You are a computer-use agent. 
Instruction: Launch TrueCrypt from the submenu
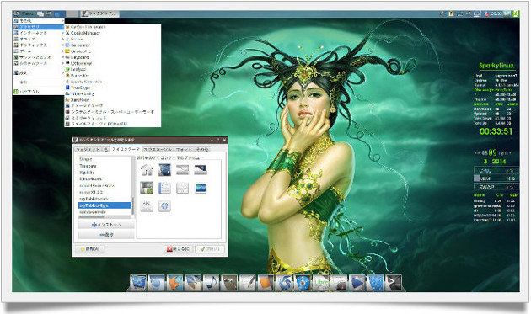click(x=112, y=88)
